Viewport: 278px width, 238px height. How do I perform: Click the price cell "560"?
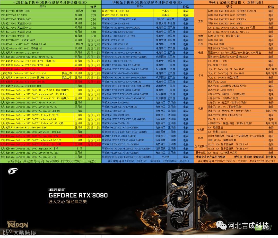click(x=93, y=36)
